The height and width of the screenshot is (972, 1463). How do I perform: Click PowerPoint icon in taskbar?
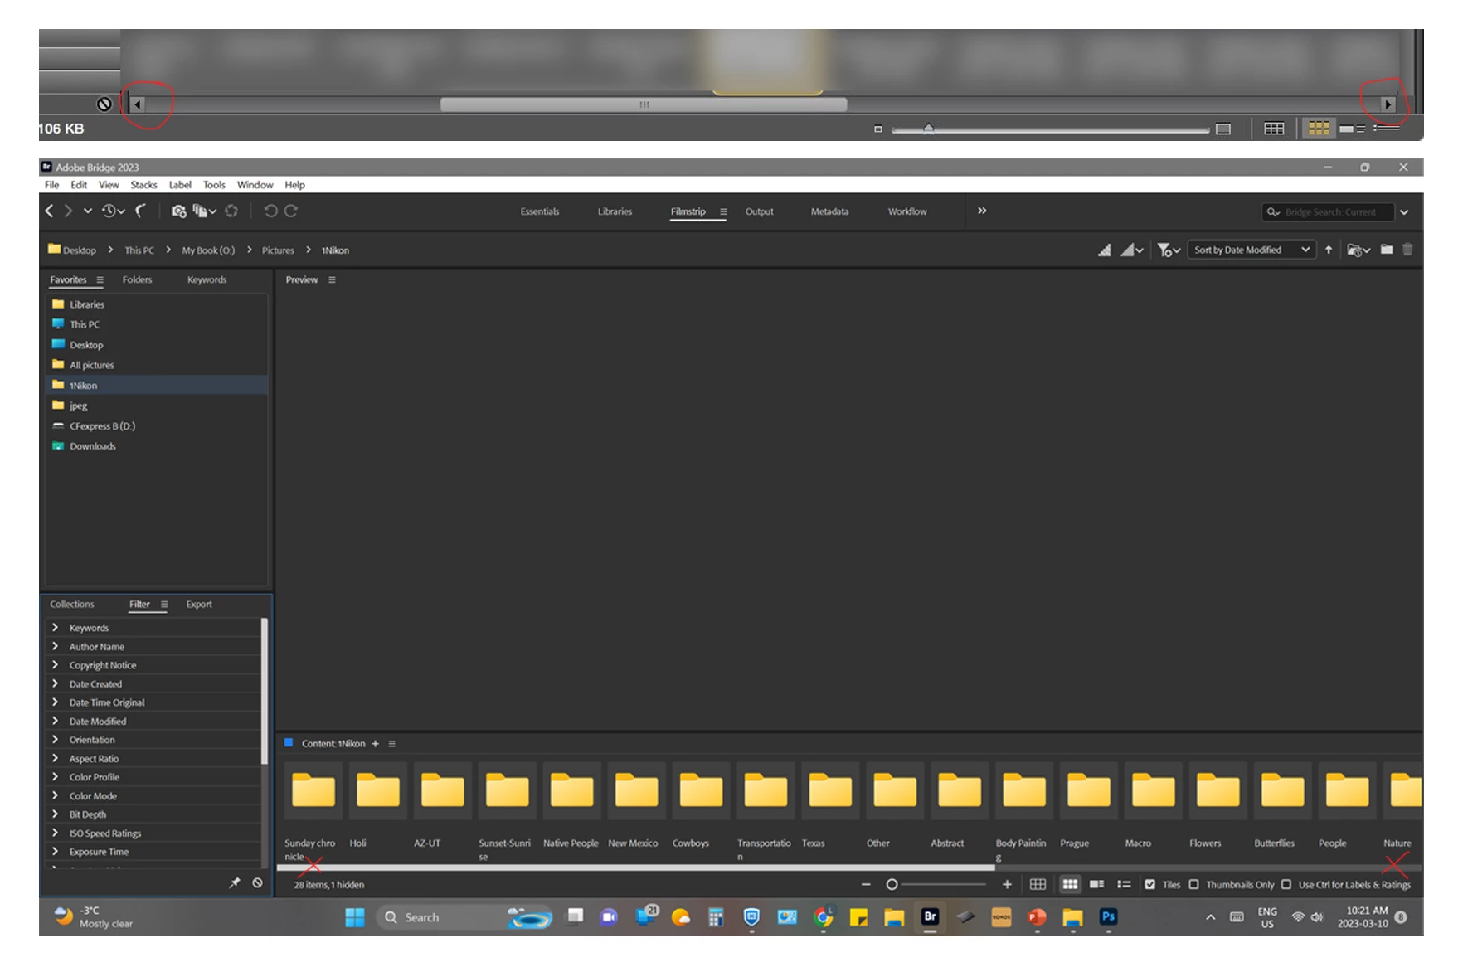1037,917
